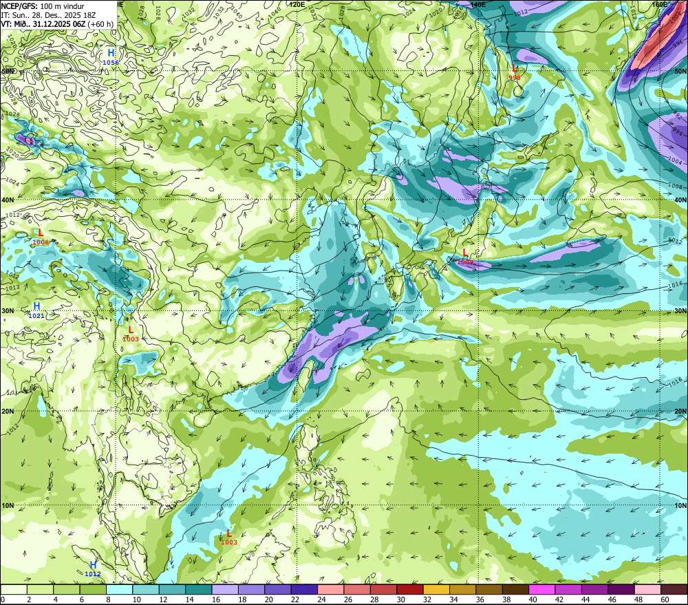688x605 pixels.
Task: Select the dark brown 38–40 legend swatch
Action: [515, 589]
